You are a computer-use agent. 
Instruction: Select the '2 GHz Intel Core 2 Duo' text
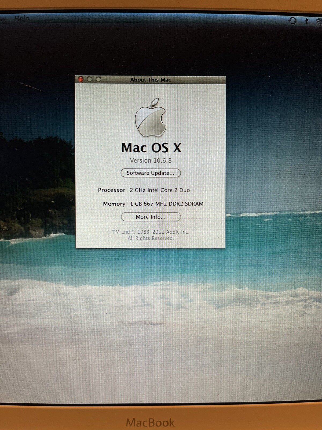tap(160, 190)
